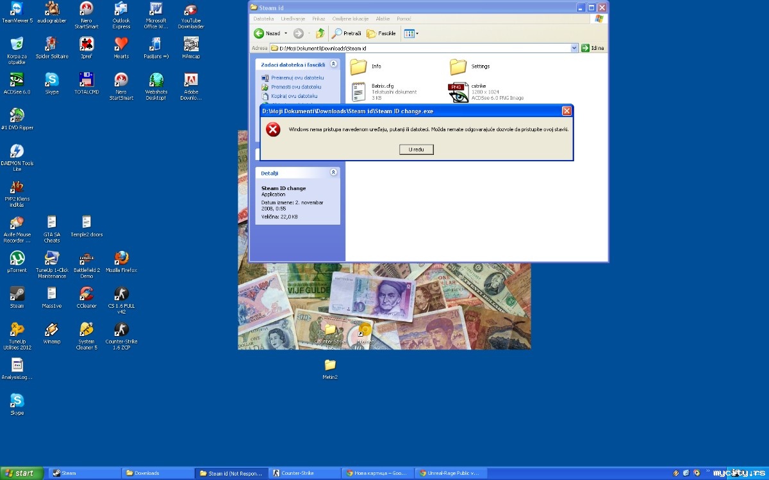The image size is (769, 480).
Task: Click the Mozilla Firefox desktop icon
Action: click(x=121, y=262)
